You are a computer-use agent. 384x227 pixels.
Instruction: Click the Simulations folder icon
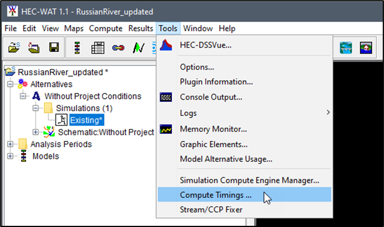pyautogui.click(x=48, y=108)
